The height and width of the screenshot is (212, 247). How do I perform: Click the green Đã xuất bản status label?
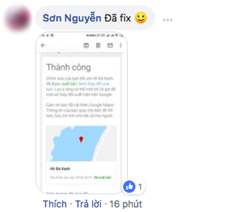(103, 178)
